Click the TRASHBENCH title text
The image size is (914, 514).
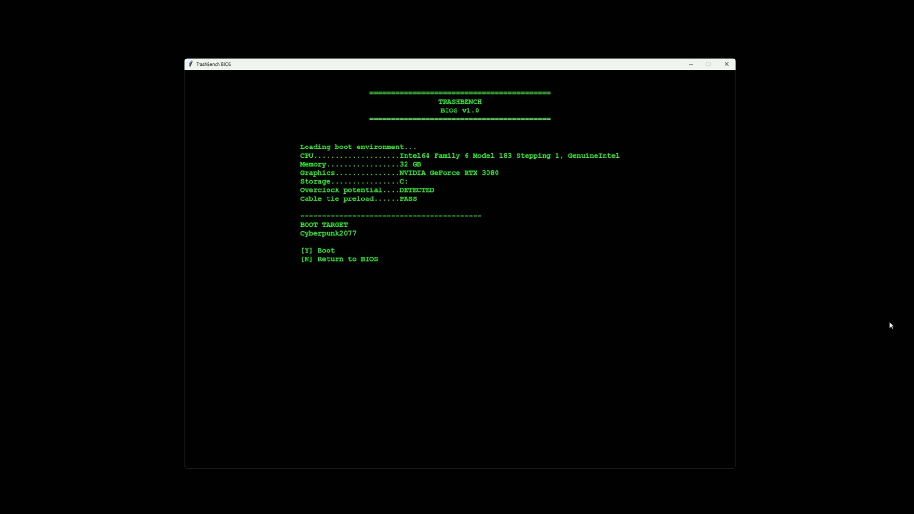click(x=460, y=102)
